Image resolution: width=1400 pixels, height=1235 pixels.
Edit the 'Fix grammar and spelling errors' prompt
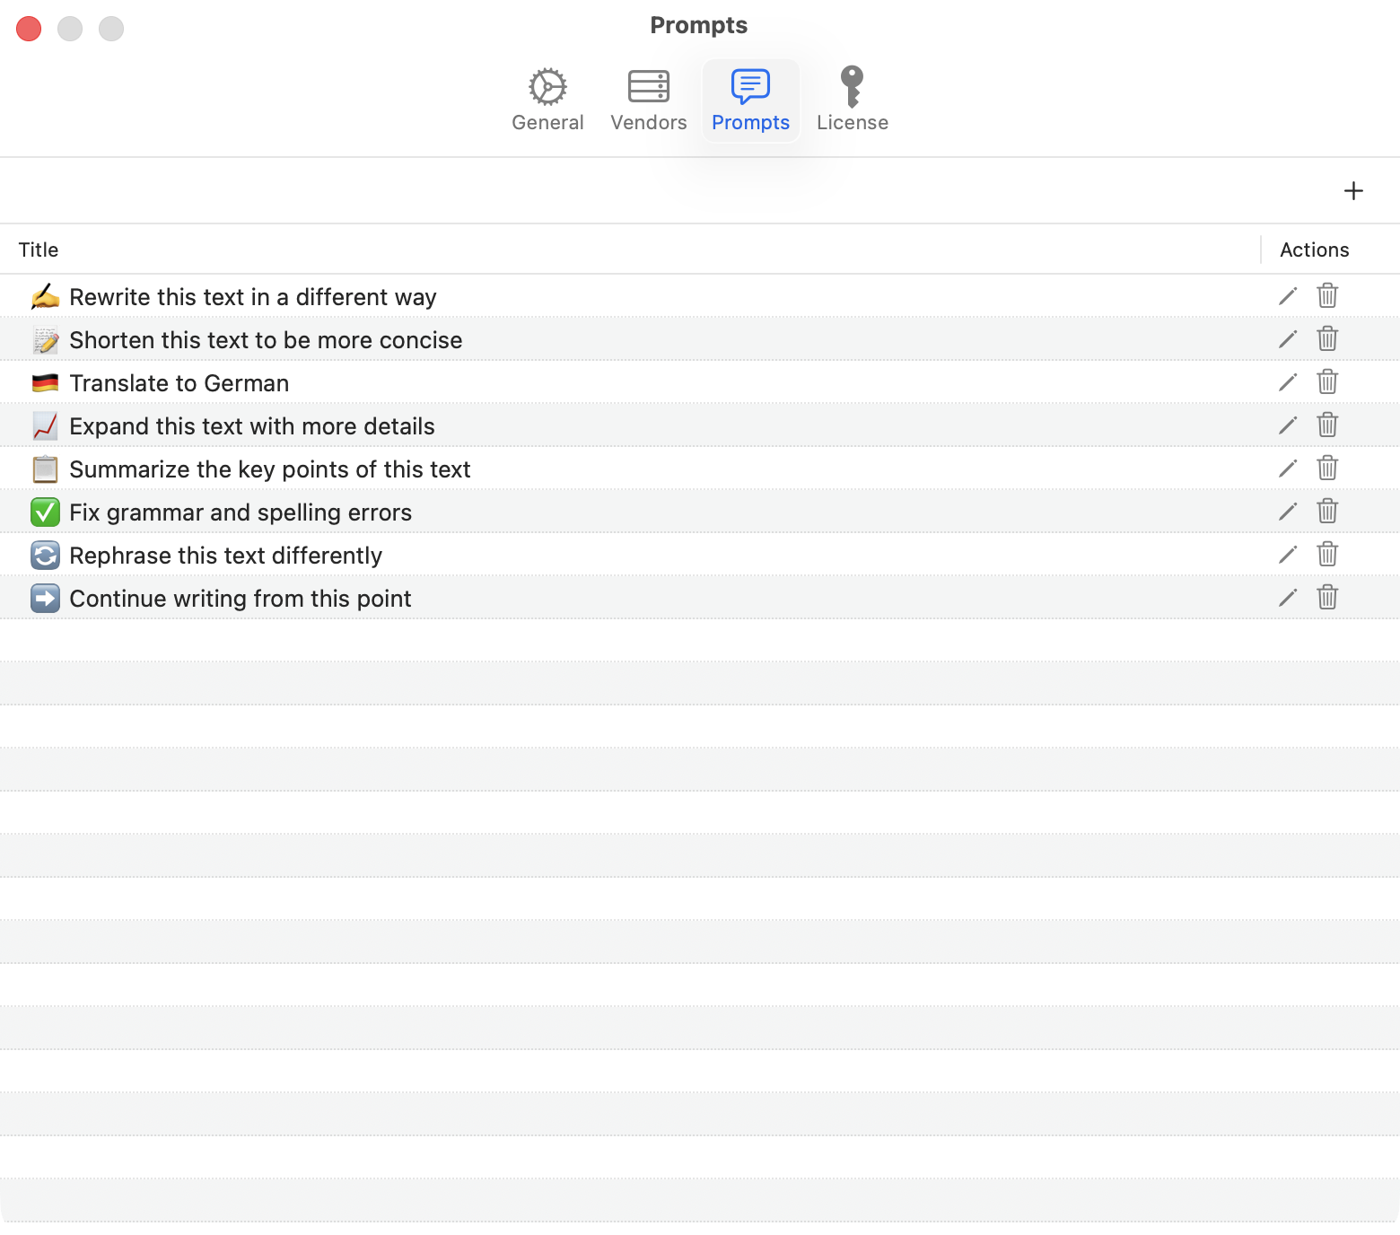(1287, 512)
